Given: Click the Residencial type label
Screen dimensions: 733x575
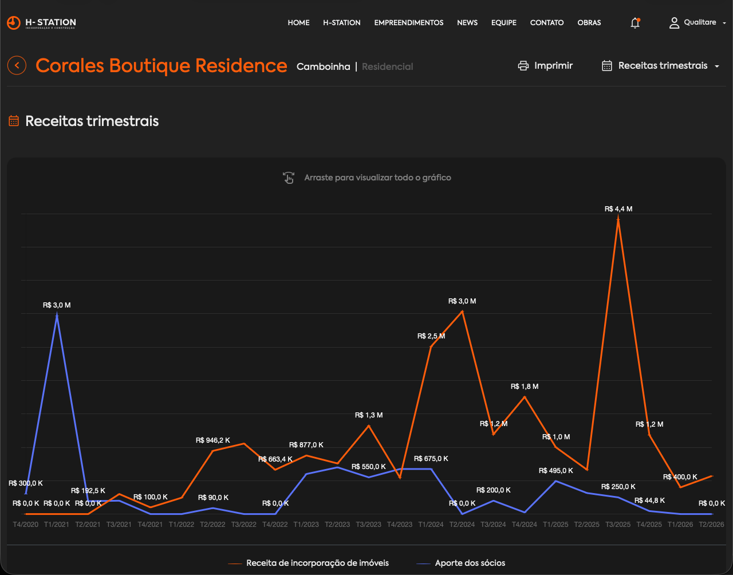Looking at the screenshot, I should (388, 66).
